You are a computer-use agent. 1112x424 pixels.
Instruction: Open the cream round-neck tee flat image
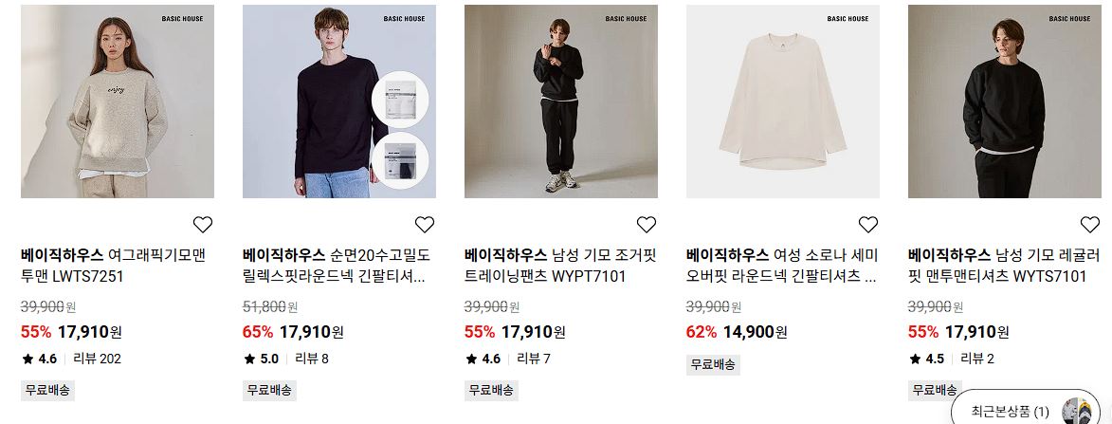click(x=783, y=101)
